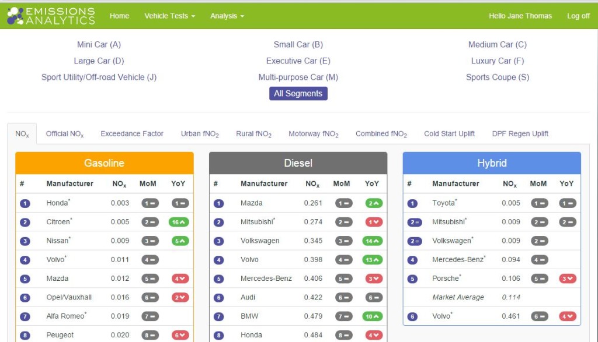Select the Sports Coupe (S) segment

coord(498,77)
